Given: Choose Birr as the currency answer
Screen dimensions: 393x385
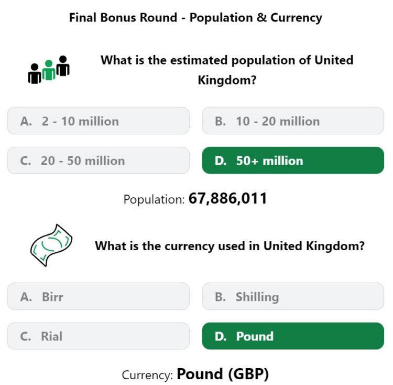Looking at the screenshot, I should point(99,296).
